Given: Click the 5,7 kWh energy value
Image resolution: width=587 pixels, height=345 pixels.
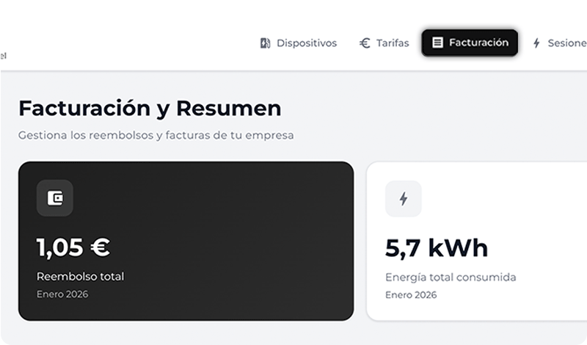Looking at the screenshot, I should (437, 248).
